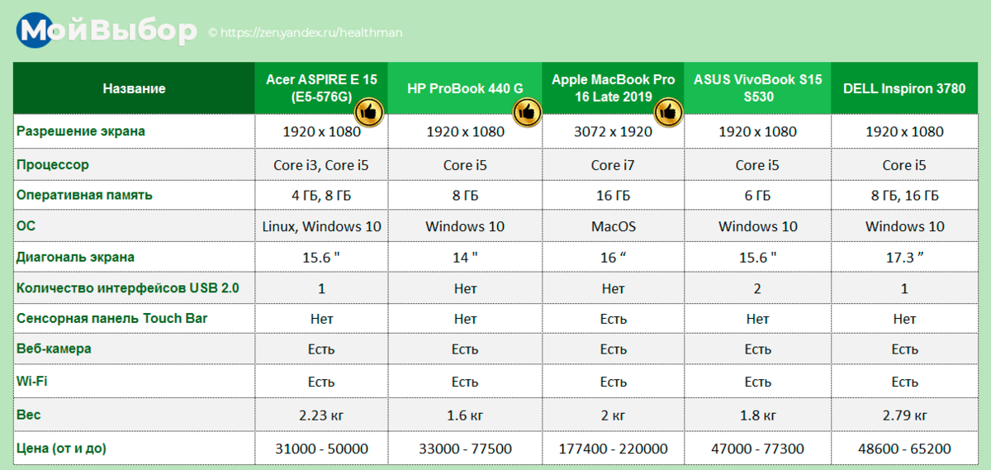This screenshot has width=991, height=470.
Task: Select the 16" diagonal cell
Action: [x=613, y=257]
